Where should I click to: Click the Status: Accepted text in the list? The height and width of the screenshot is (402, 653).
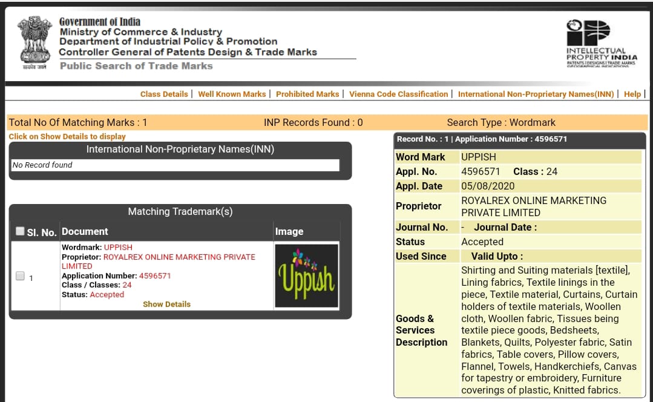tap(93, 294)
